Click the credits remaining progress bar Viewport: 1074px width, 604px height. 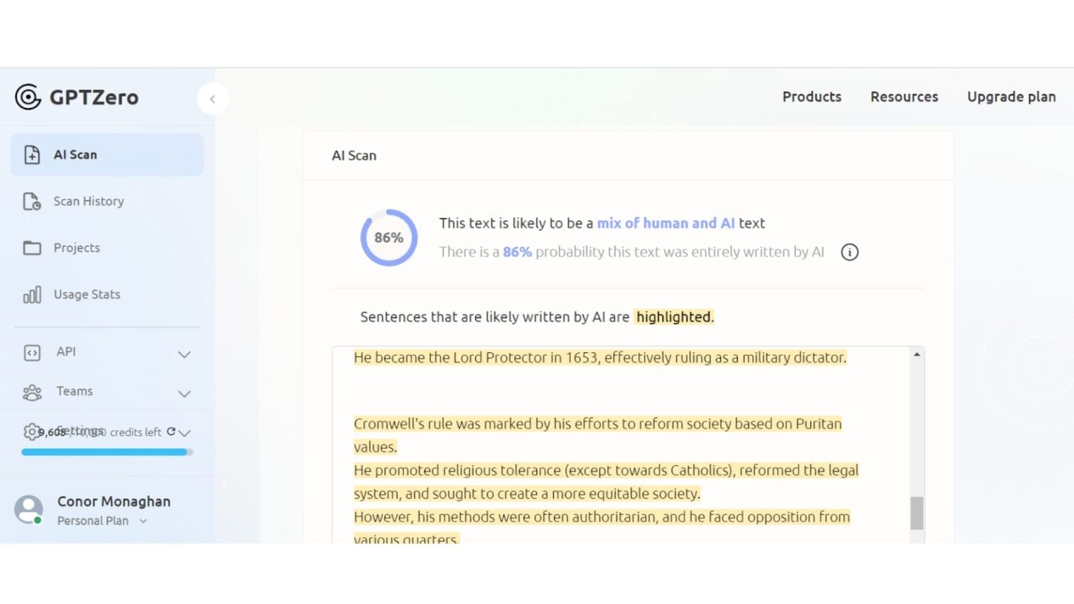click(107, 452)
